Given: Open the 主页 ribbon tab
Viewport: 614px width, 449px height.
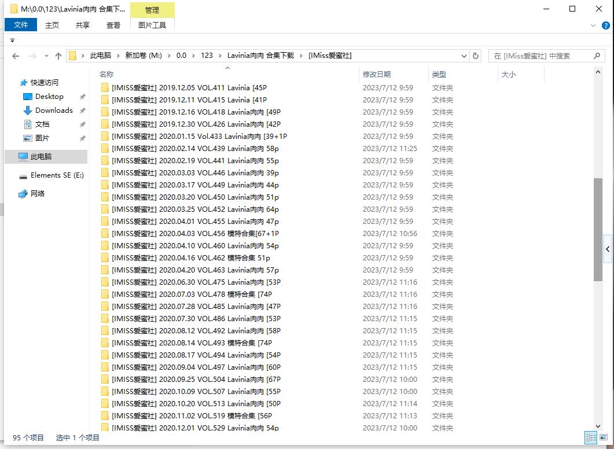Looking at the screenshot, I should pos(52,25).
